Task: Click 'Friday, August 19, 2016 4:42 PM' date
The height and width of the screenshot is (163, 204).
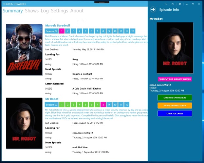Action: (x=88, y=123)
